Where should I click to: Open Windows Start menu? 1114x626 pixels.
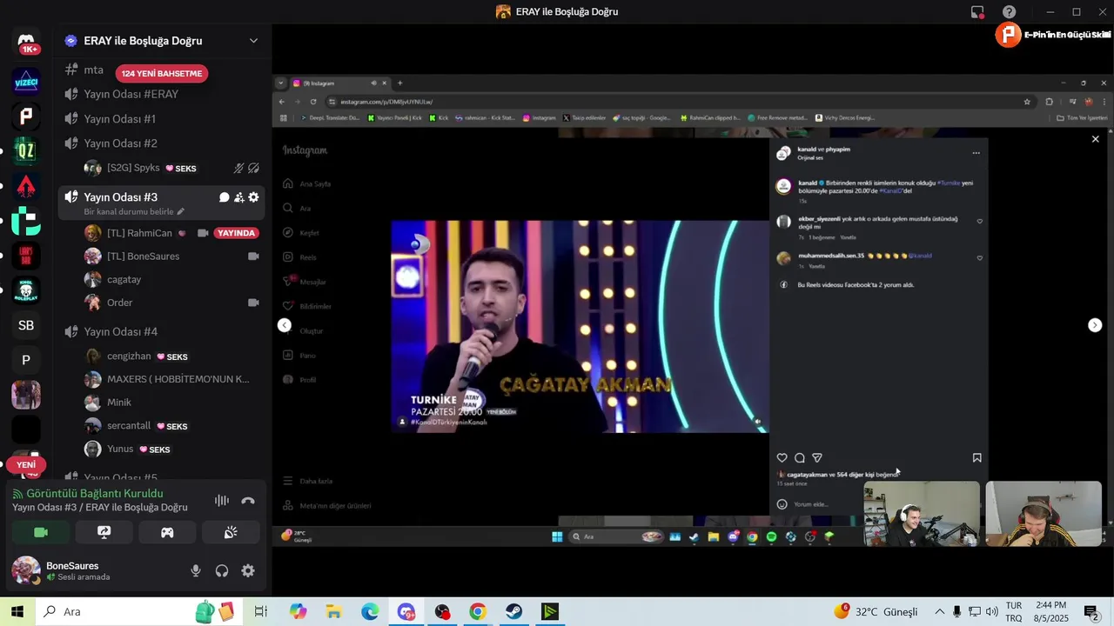coord(17,611)
